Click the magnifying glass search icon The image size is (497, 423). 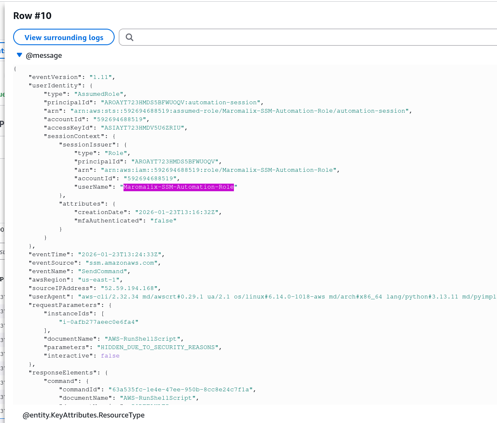click(x=130, y=37)
